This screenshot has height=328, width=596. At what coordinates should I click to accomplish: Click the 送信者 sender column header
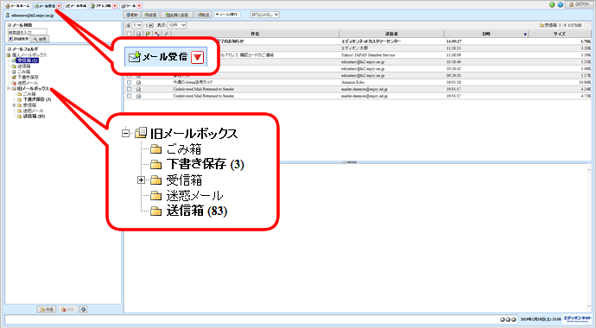[x=391, y=35]
